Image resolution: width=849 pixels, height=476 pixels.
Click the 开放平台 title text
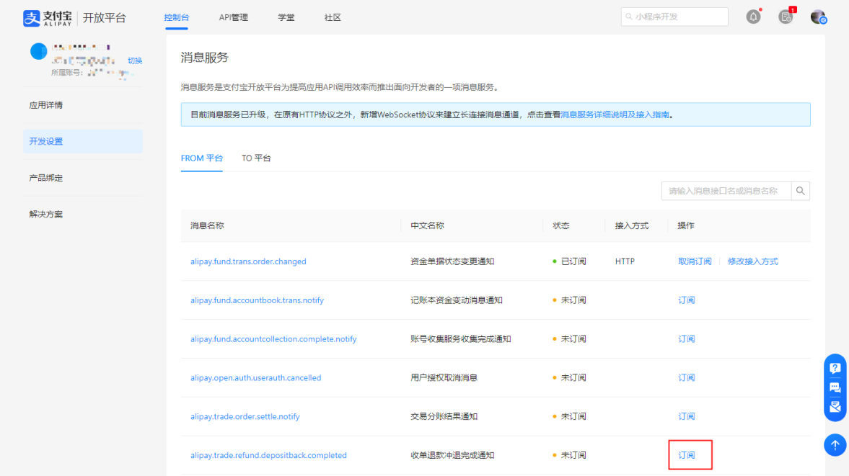(105, 18)
